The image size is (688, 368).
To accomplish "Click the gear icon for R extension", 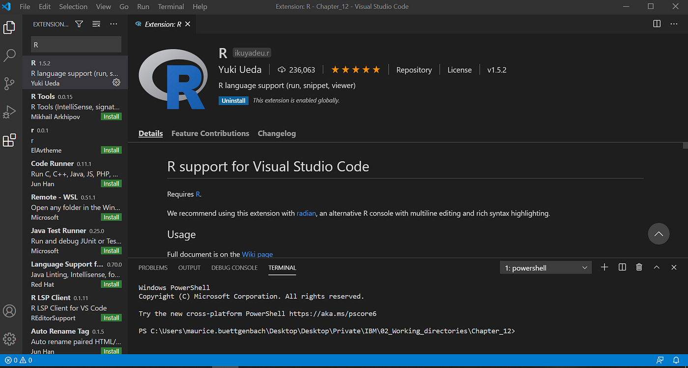I will click(116, 83).
